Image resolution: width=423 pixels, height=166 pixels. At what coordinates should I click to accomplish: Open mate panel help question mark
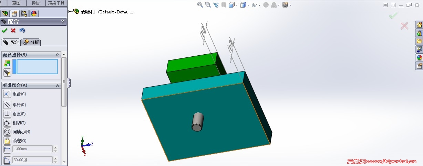point(62,22)
